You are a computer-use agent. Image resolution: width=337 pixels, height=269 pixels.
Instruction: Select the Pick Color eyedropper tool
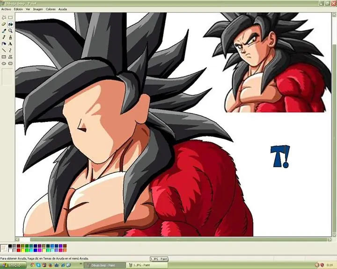[4, 31]
